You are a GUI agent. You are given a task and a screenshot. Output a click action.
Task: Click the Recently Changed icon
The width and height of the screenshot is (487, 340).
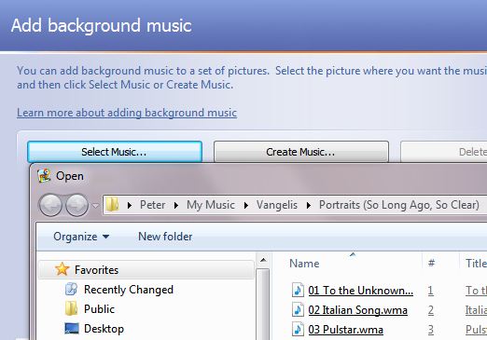pyautogui.click(x=71, y=289)
